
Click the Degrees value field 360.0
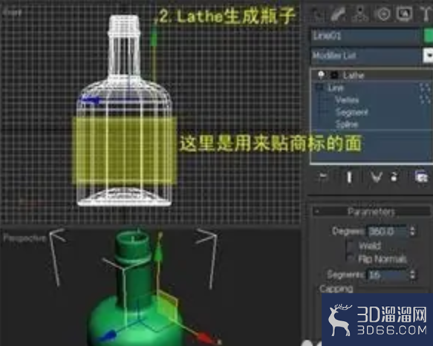click(387, 232)
